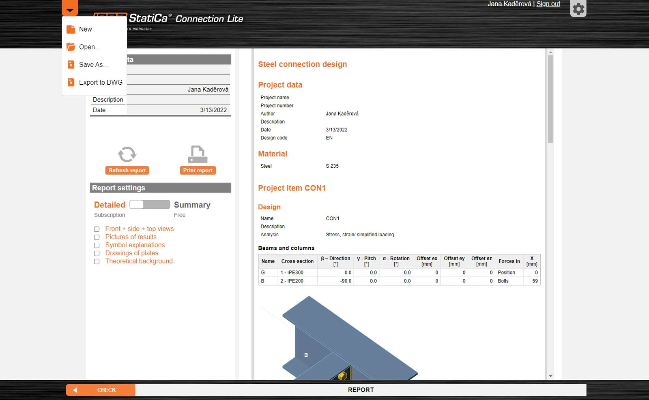Go back to the CHECK step
Image resolution: width=649 pixels, height=400 pixels.
tap(101, 390)
